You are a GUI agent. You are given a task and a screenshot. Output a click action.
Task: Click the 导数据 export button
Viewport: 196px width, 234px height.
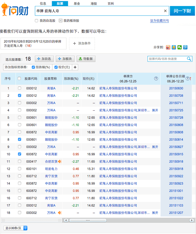pyautogui.click(x=86, y=59)
